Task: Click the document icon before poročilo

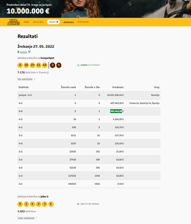Action: tap(18, 52)
